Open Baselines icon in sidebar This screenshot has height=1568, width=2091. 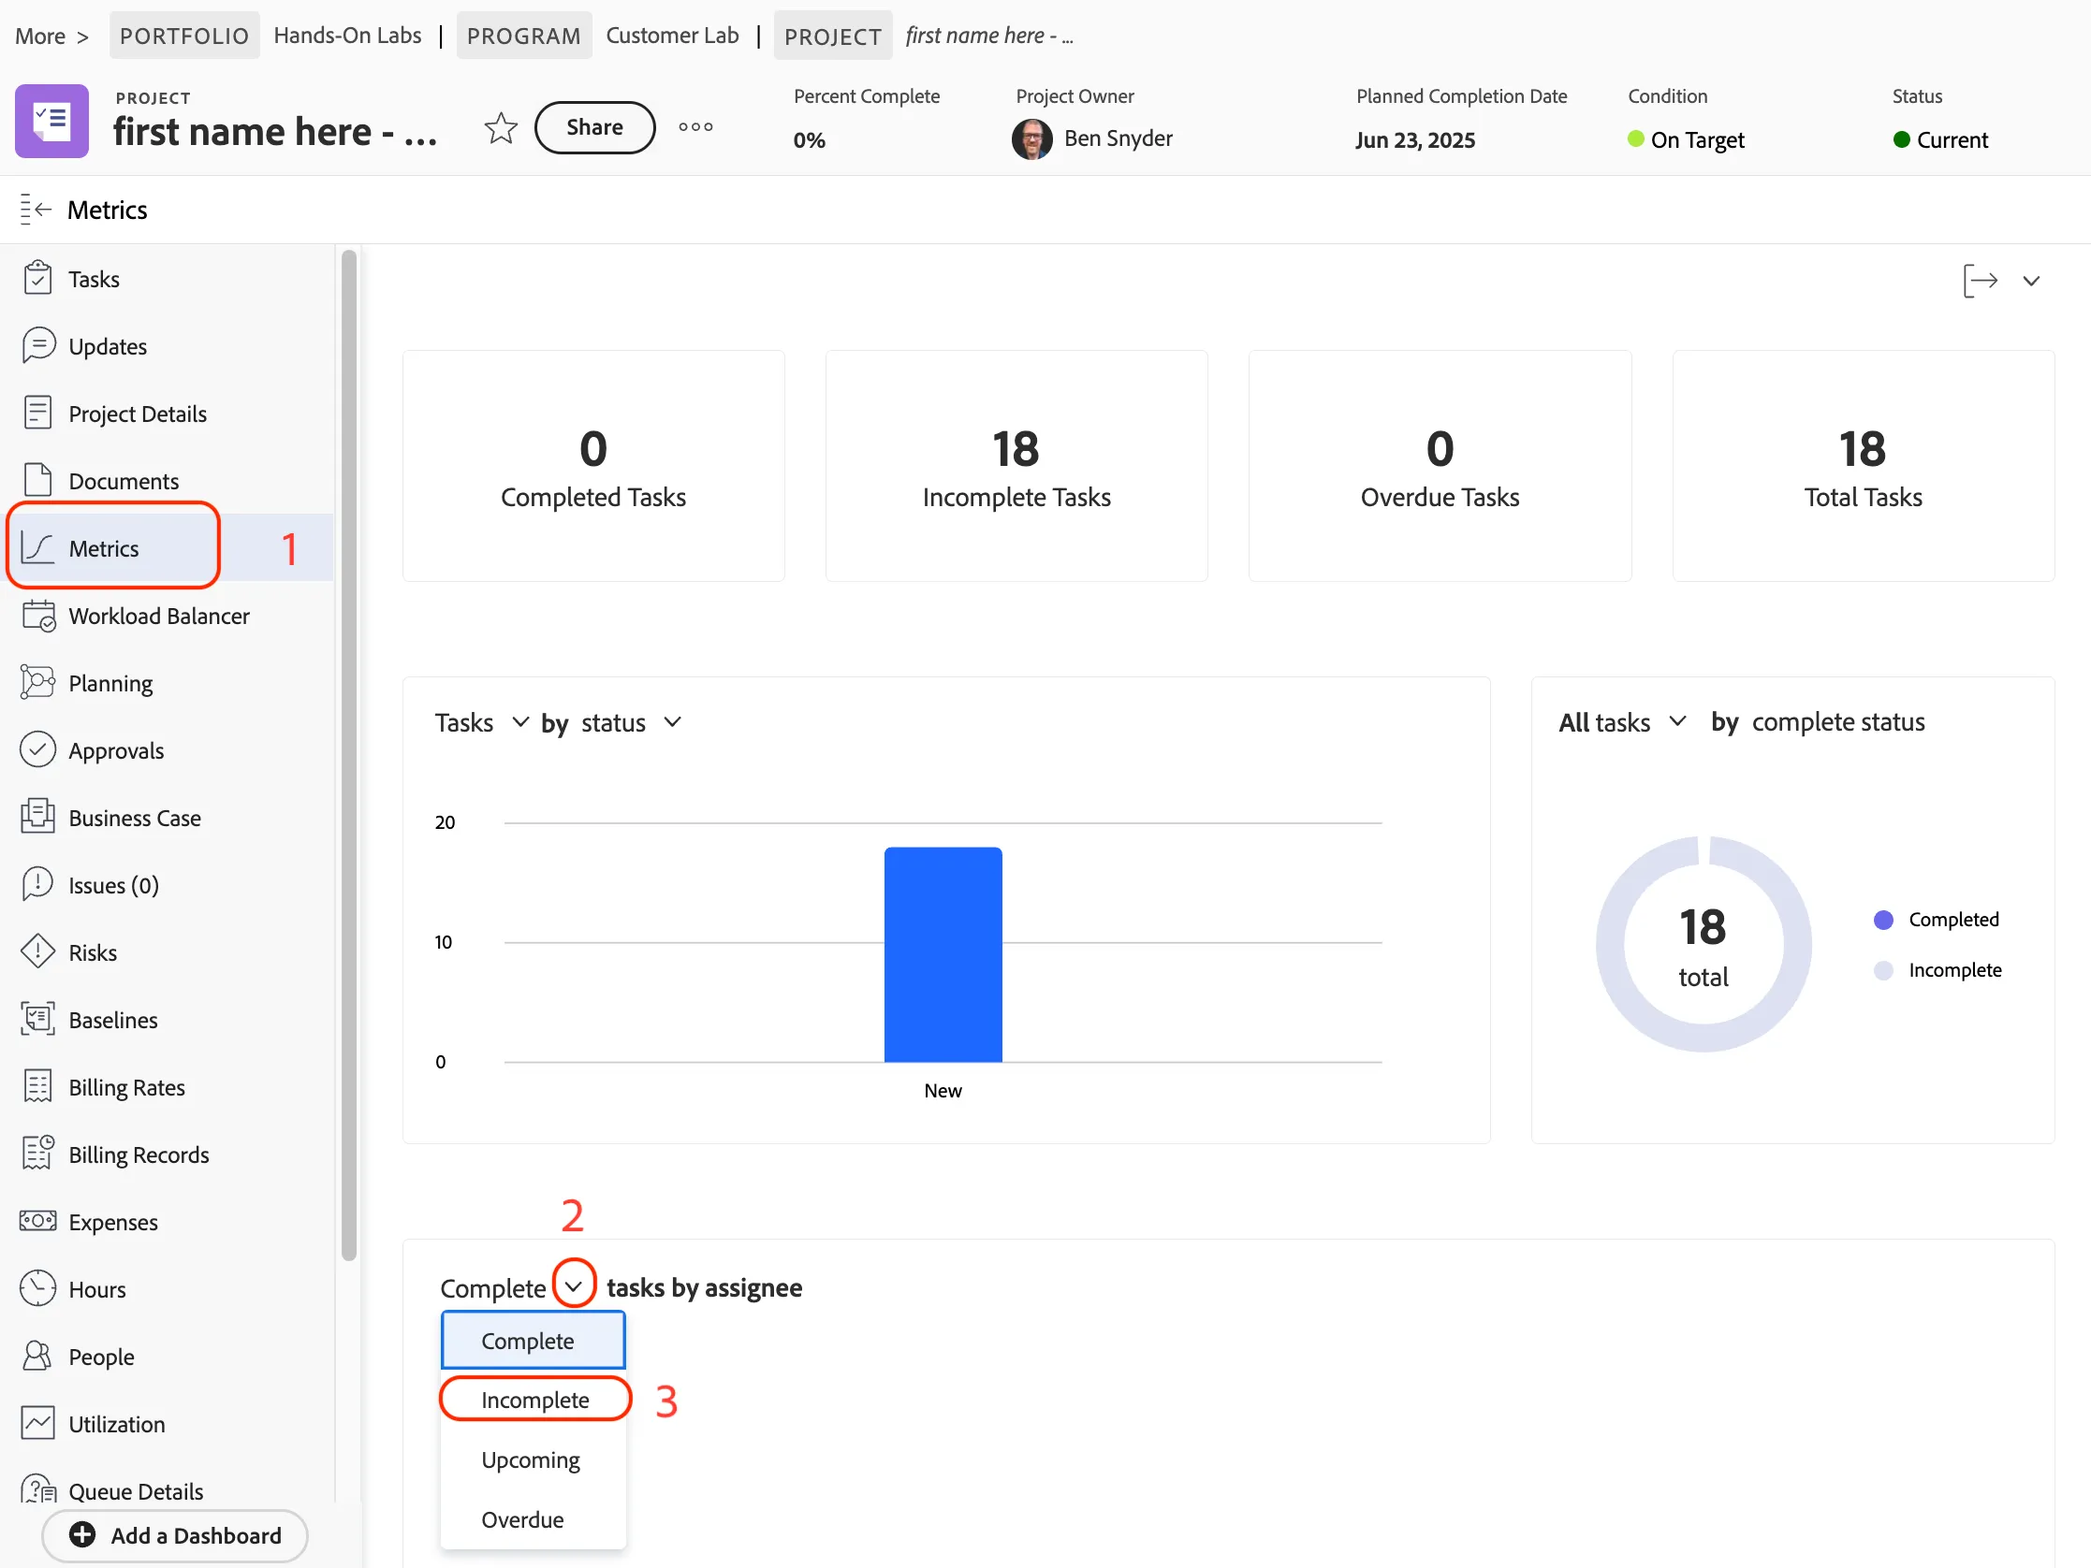(37, 1019)
